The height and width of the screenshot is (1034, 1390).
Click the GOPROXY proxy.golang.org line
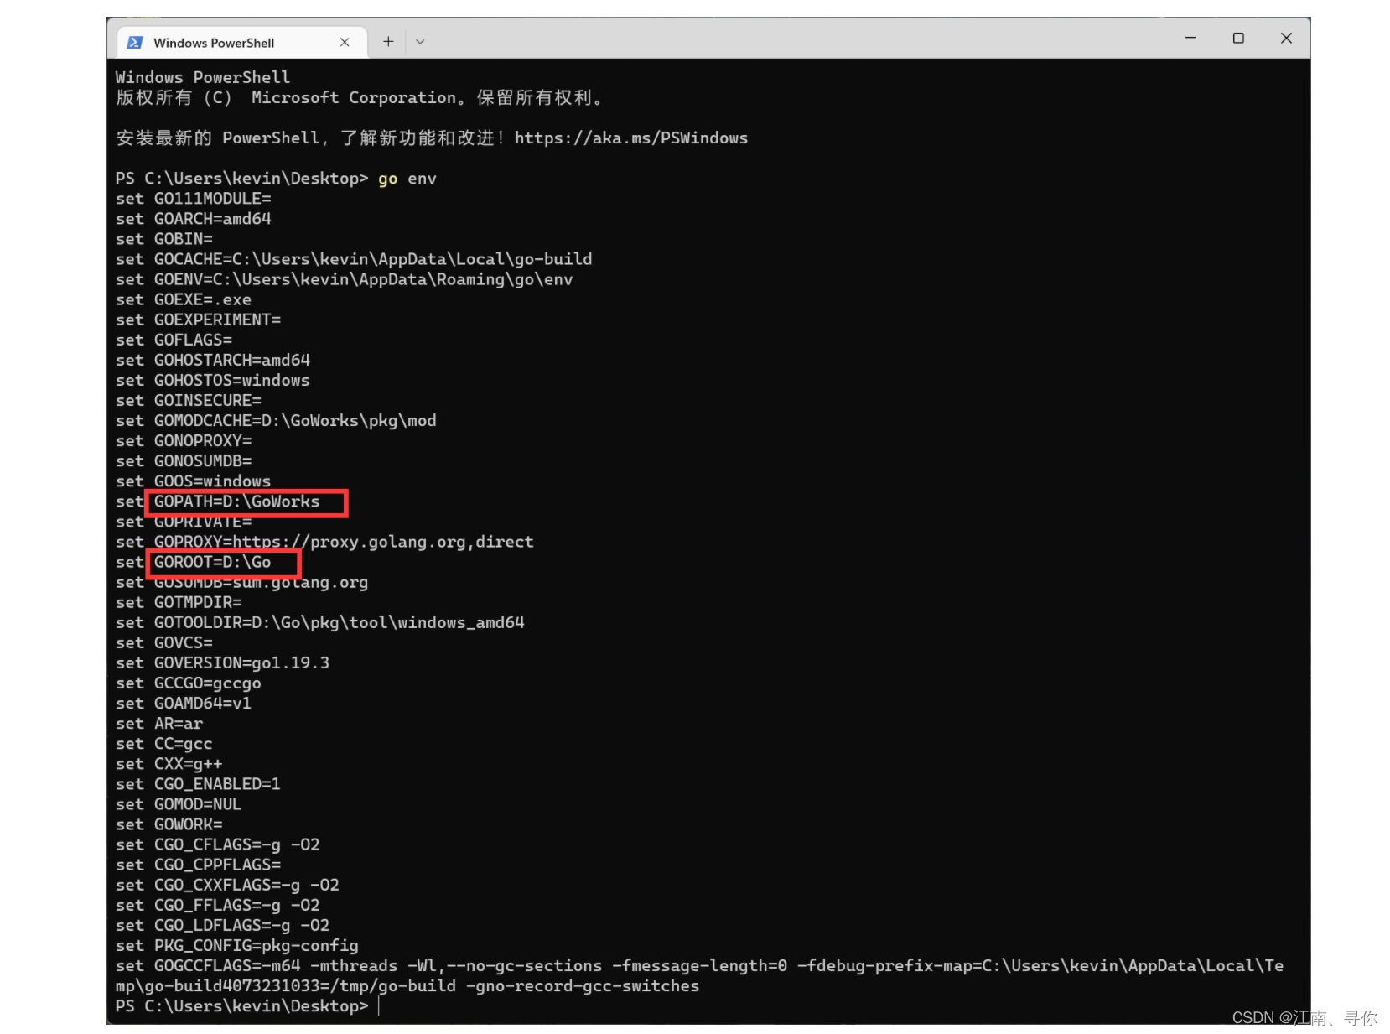tap(324, 542)
